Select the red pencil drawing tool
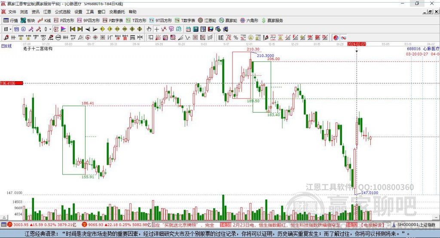This screenshot has width=440, height=238. tap(6, 38)
